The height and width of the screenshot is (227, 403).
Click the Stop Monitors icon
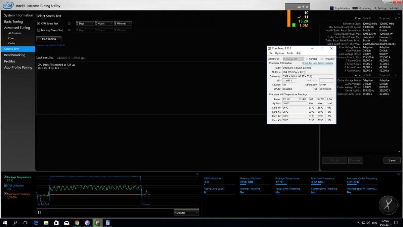tap(332, 8)
